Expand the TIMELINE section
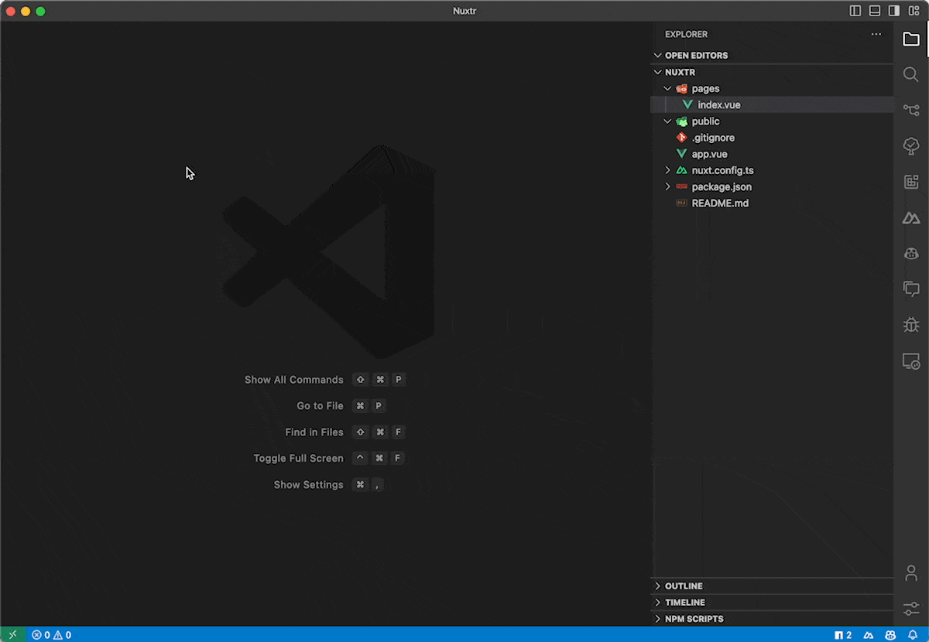 pyautogui.click(x=772, y=603)
